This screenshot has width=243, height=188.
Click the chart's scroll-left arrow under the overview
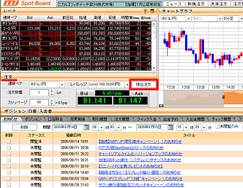click(161, 106)
